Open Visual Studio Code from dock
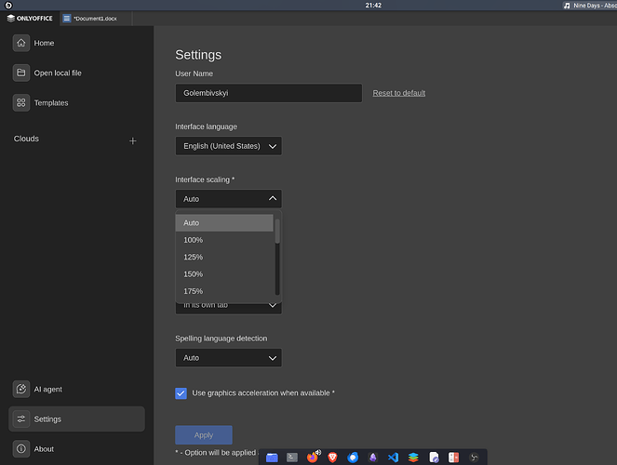This screenshot has width=617, height=465. (x=393, y=458)
